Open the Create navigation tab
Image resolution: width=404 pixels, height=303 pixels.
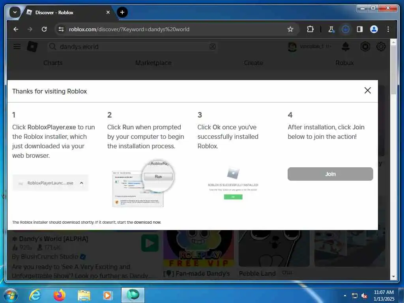point(254,63)
